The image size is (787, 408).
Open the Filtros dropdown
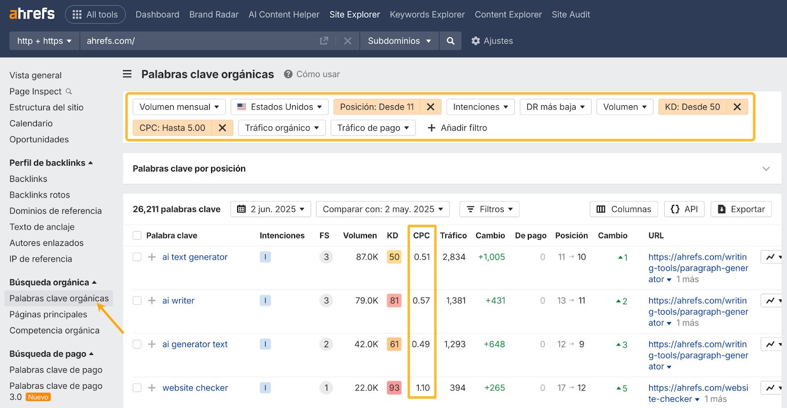tap(489, 209)
